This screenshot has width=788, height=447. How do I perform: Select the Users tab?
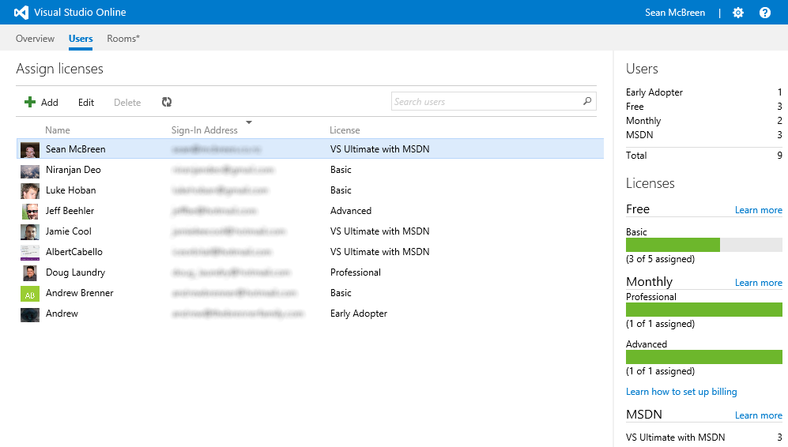tap(81, 39)
